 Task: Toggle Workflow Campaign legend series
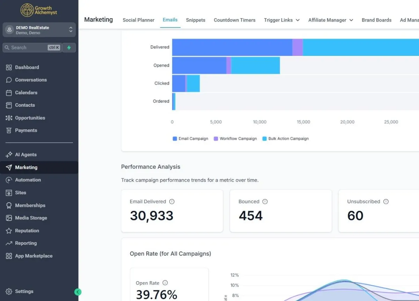pos(235,139)
